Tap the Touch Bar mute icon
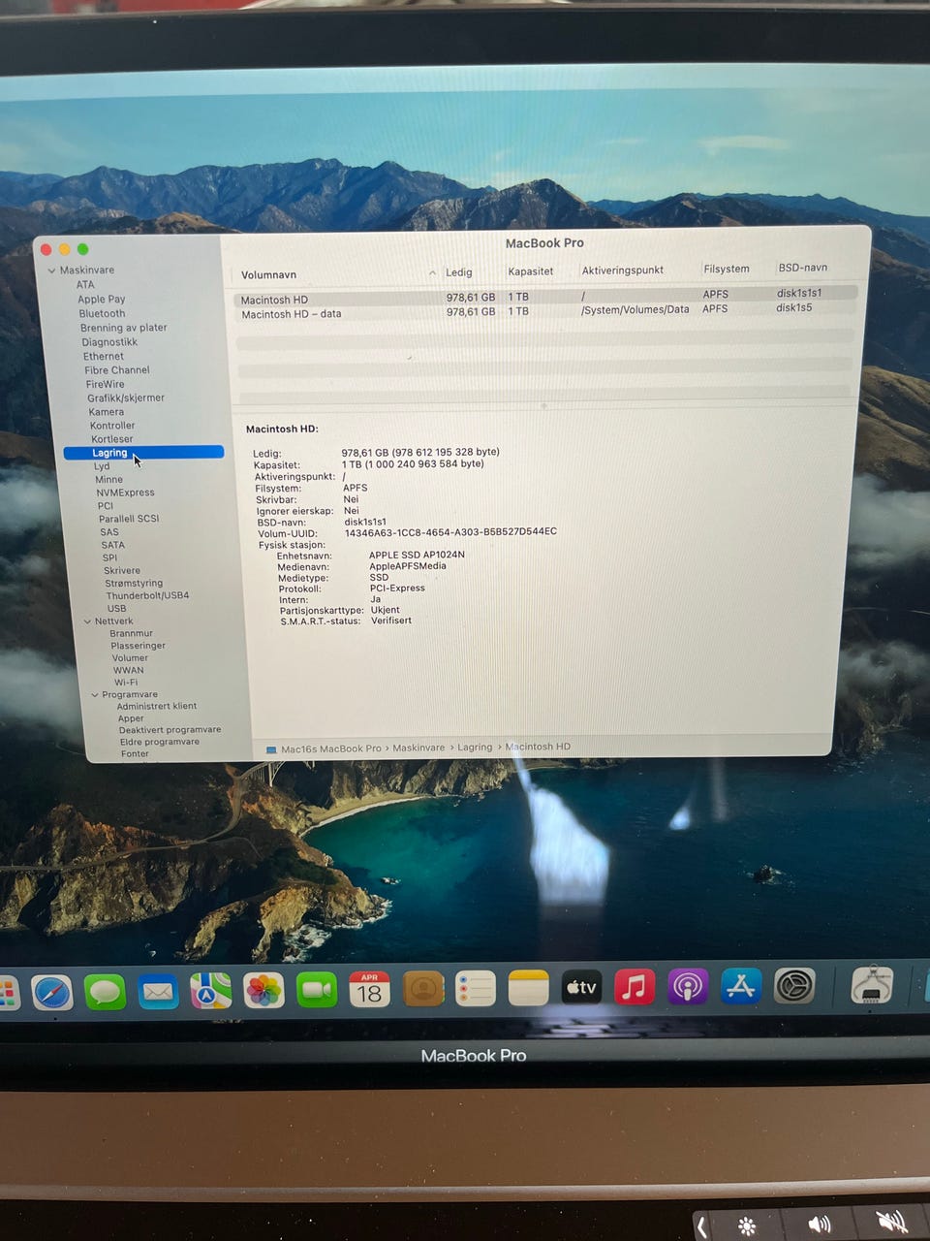 click(x=891, y=1222)
